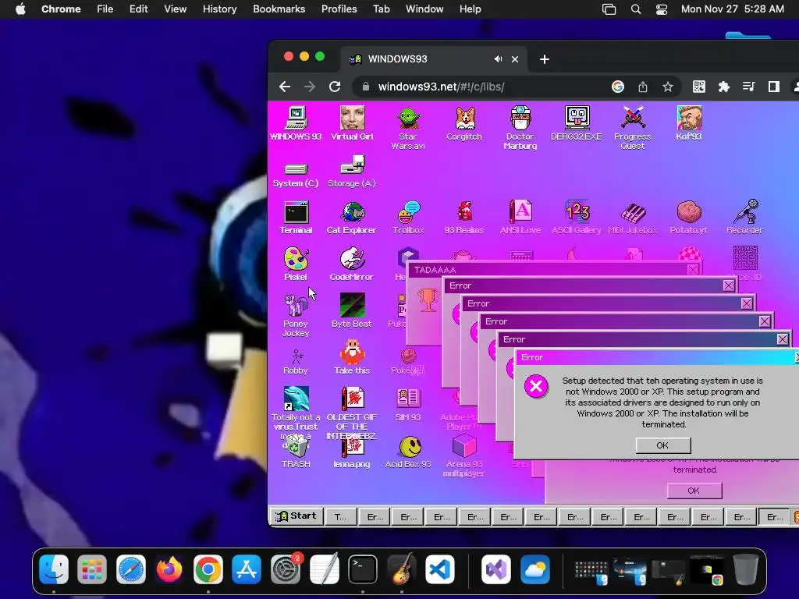Open ANSI Love icon

coord(520,218)
